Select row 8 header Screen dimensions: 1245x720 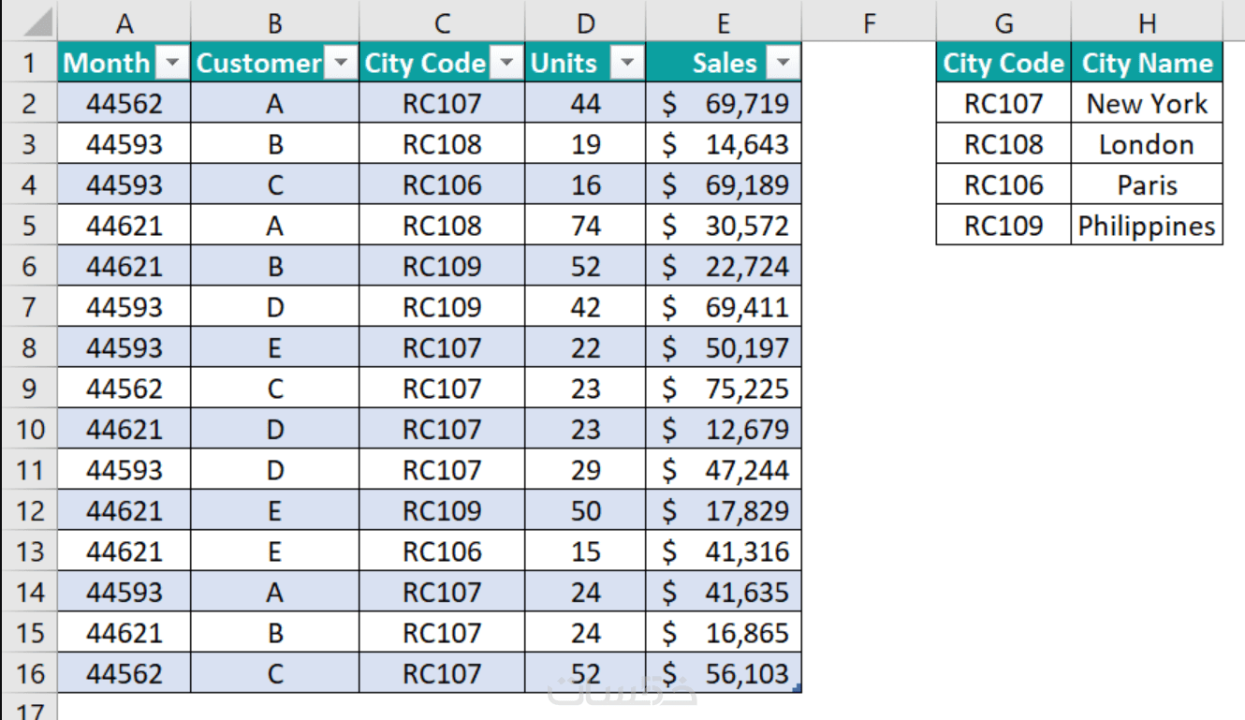point(28,348)
